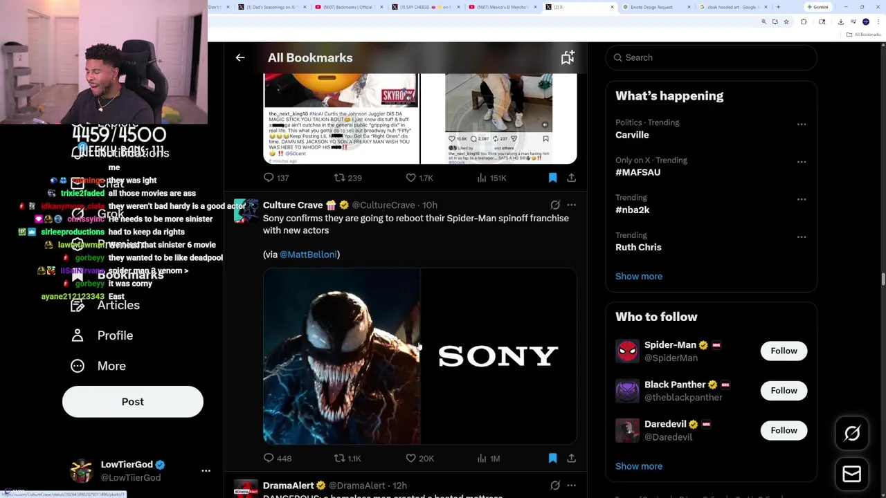Follow the Black Panther account
The image size is (886, 498).
tap(784, 391)
